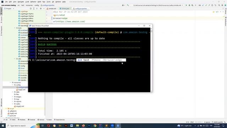Expand the reports folder
This screenshot has height=128, width=227.
[13, 101]
